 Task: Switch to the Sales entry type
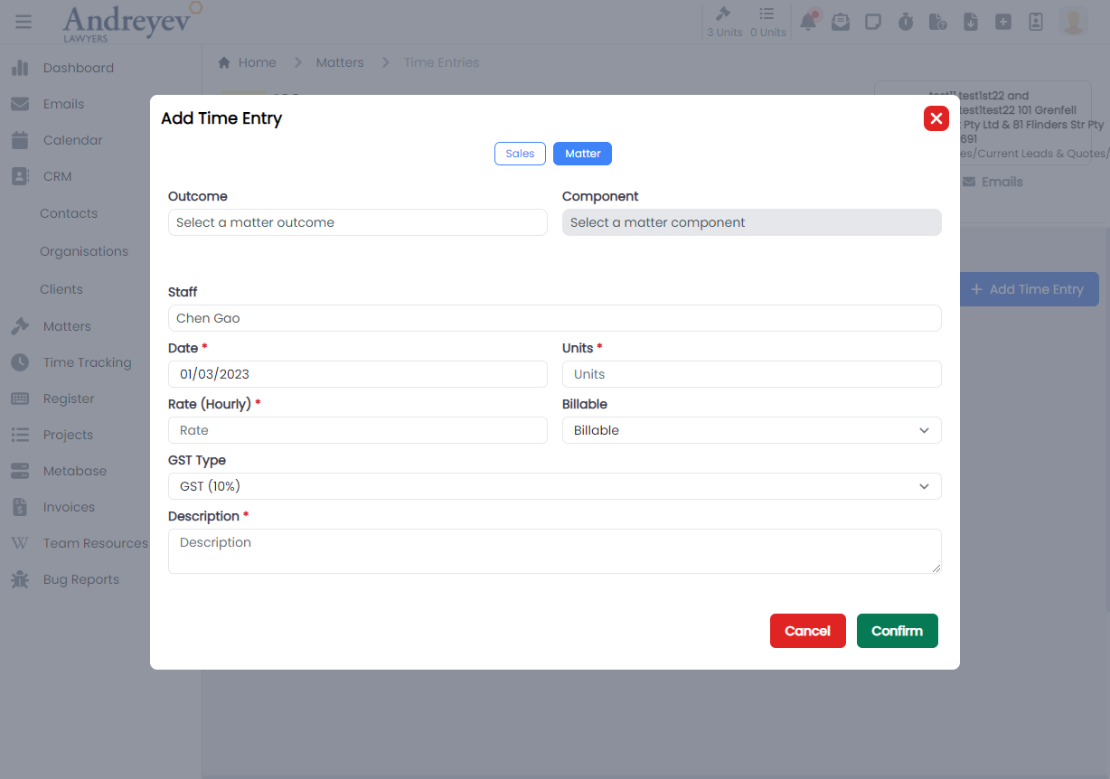520,154
